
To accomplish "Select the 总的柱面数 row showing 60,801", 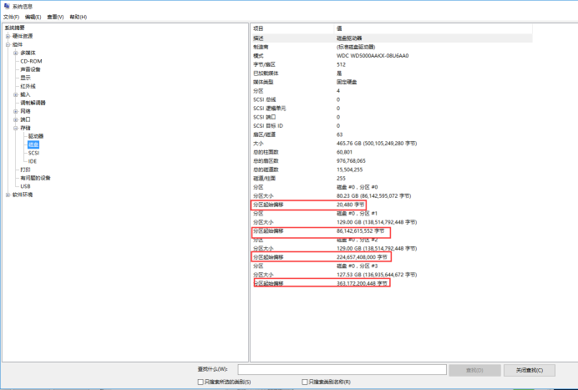I will [392, 152].
